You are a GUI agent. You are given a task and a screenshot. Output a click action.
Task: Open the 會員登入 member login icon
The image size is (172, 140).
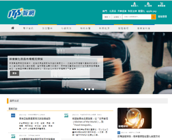pos(134,5)
